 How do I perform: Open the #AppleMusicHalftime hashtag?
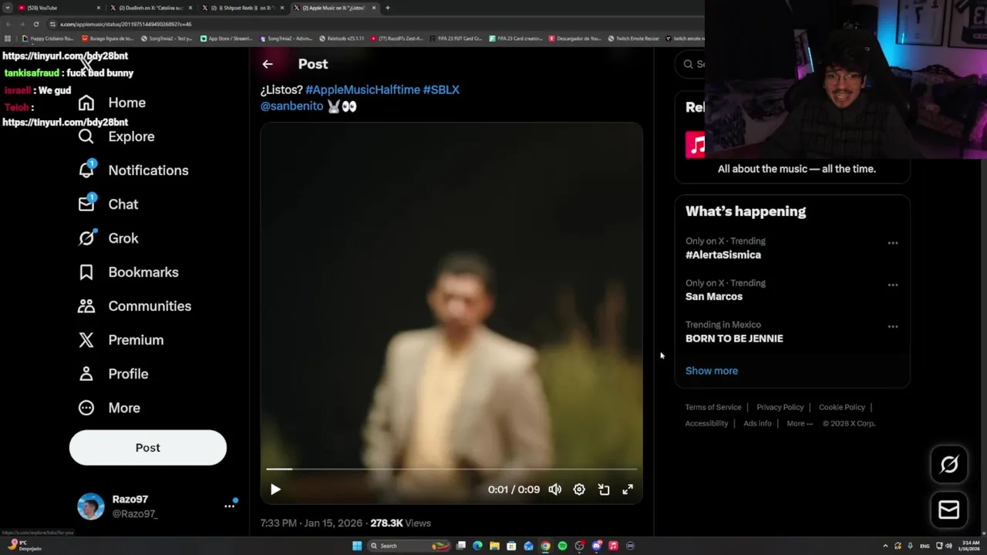362,89
